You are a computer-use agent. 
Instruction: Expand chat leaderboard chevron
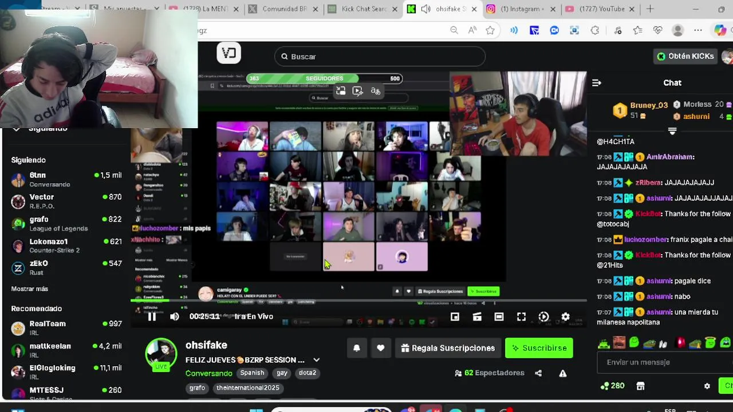pyautogui.click(x=672, y=132)
